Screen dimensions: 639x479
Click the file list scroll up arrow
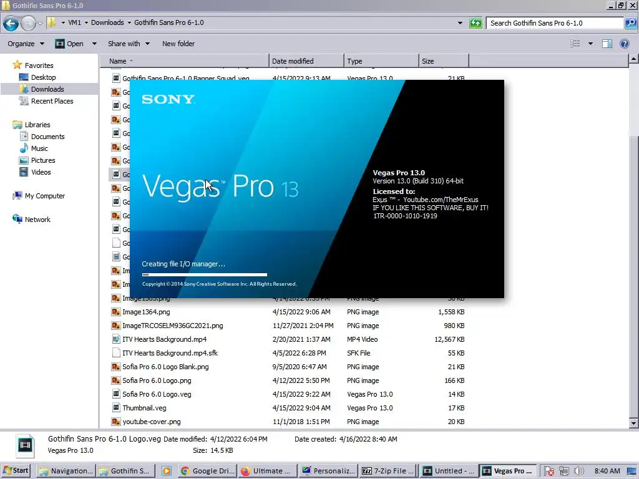point(634,59)
